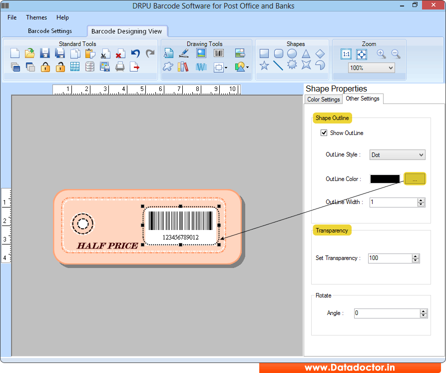Open the File menu
This screenshot has height=373, width=446.
tap(12, 17)
